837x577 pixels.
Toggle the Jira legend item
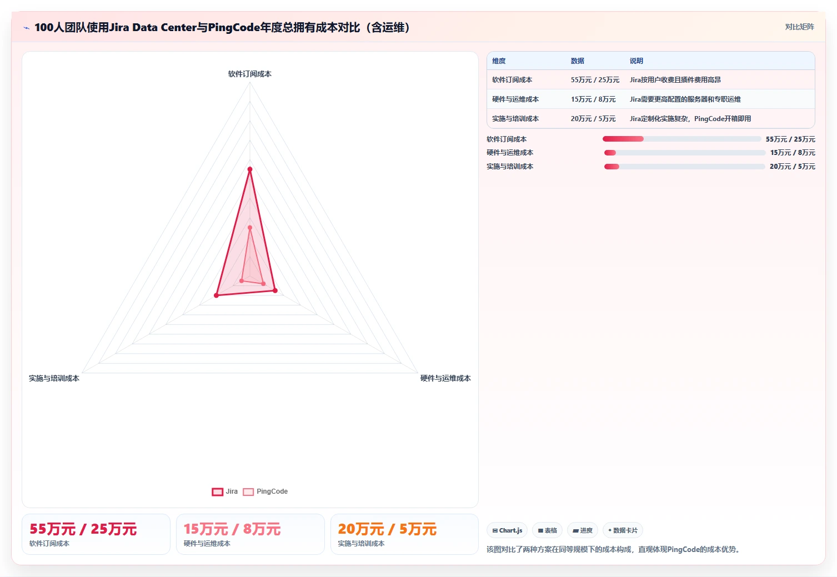(x=225, y=491)
